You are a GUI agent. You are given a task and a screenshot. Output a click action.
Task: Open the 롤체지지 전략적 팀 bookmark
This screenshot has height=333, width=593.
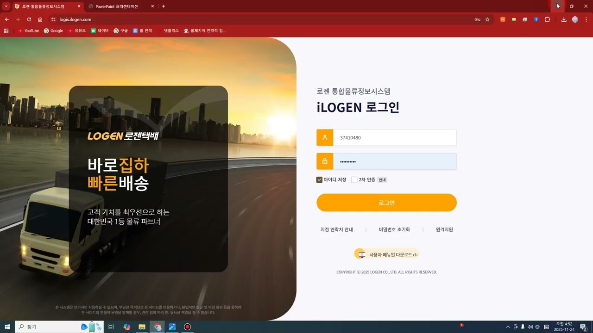(x=205, y=31)
